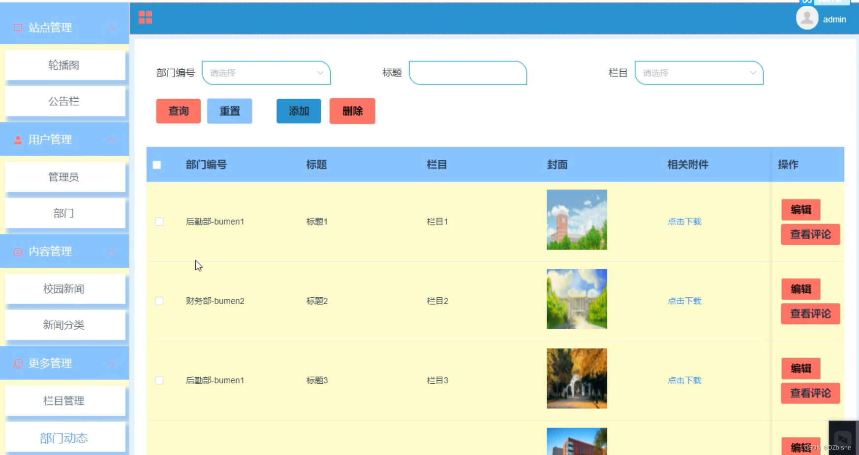Click the cover thumbnail for 标题2
Screen dimensions: 859x455
pos(577,299)
